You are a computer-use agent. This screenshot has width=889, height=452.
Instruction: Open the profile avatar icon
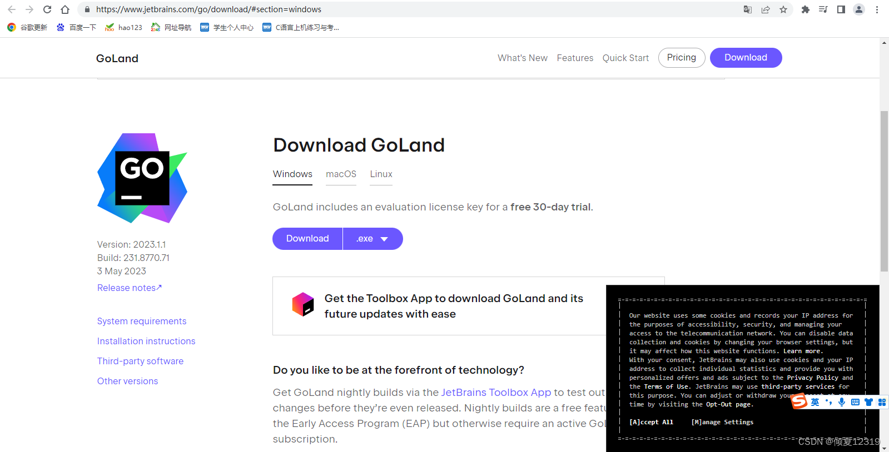pyautogui.click(x=859, y=9)
